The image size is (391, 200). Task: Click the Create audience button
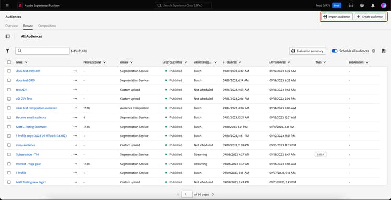coord(370,17)
